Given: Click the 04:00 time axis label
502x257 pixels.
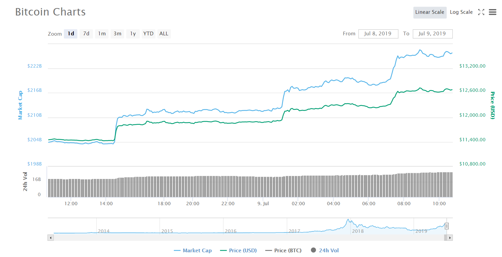Looking at the screenshot, I should [x=333, y=204].
